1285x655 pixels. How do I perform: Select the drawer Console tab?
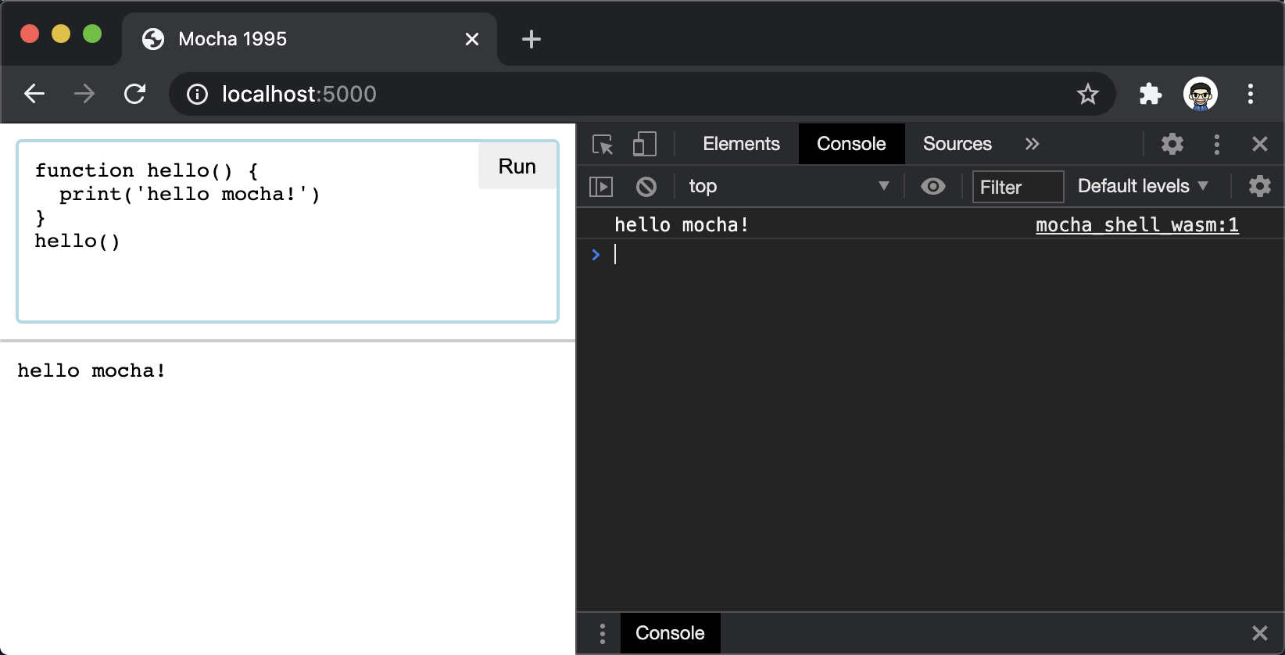pyautogui.click(x=670, y=633)
